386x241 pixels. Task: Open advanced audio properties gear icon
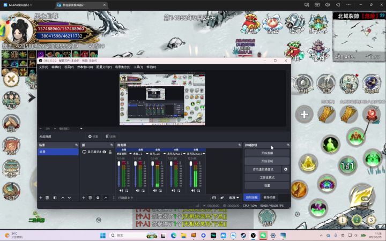pyautogui.click(x=222, y=198)
